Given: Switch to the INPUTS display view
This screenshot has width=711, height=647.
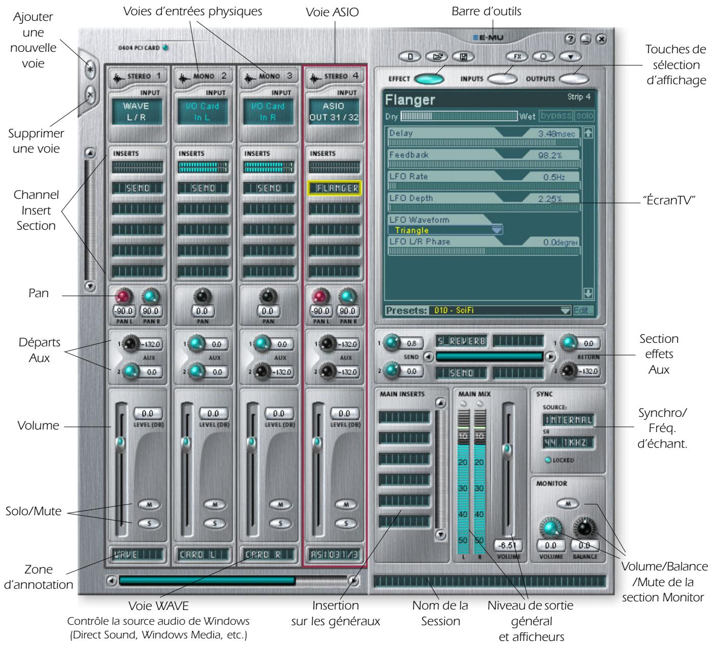Looking at the screenshot, I should [x=502, y=79].
